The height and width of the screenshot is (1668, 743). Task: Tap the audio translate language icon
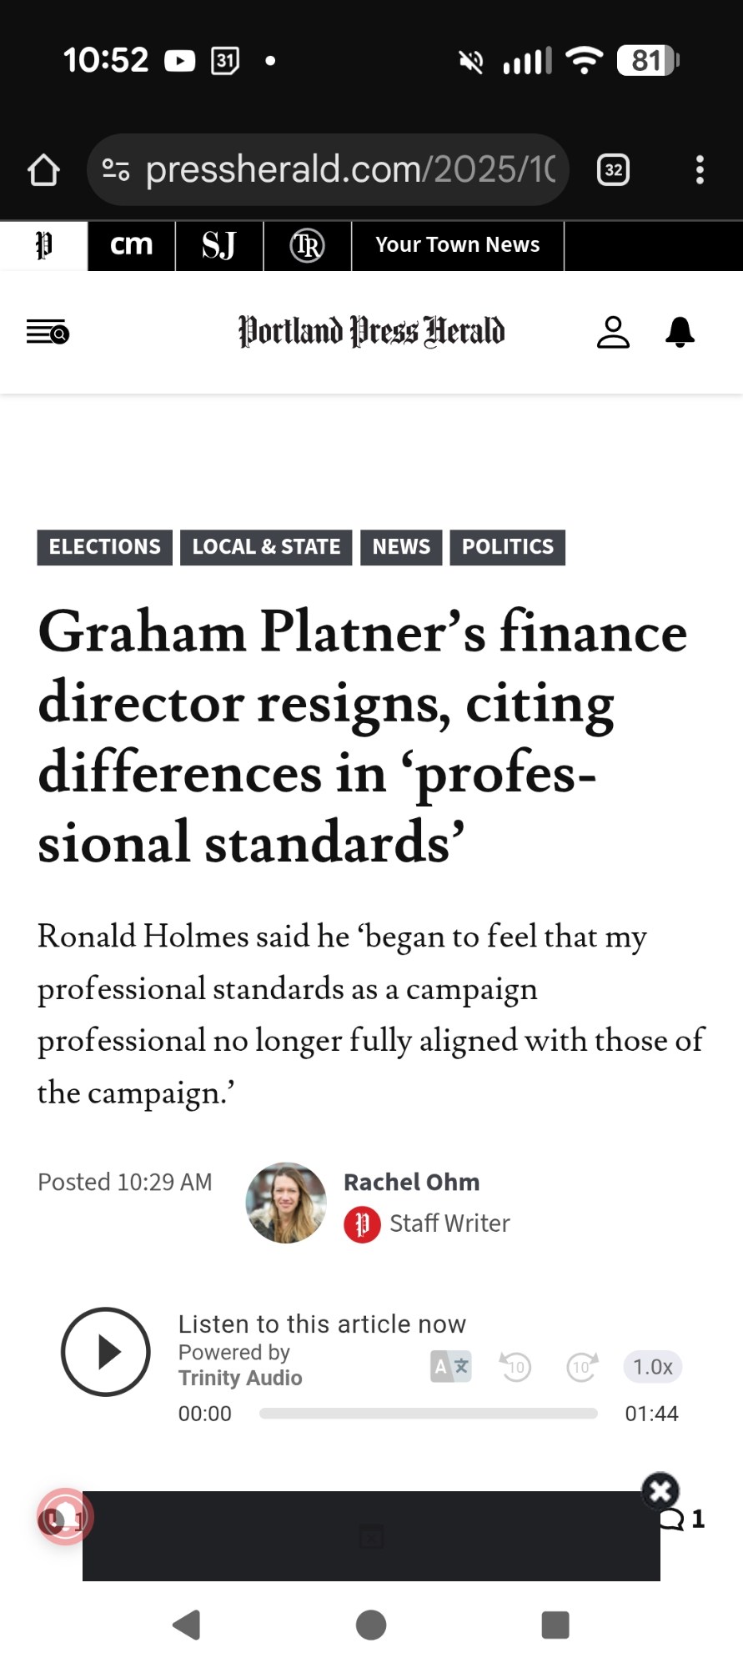450,1366
